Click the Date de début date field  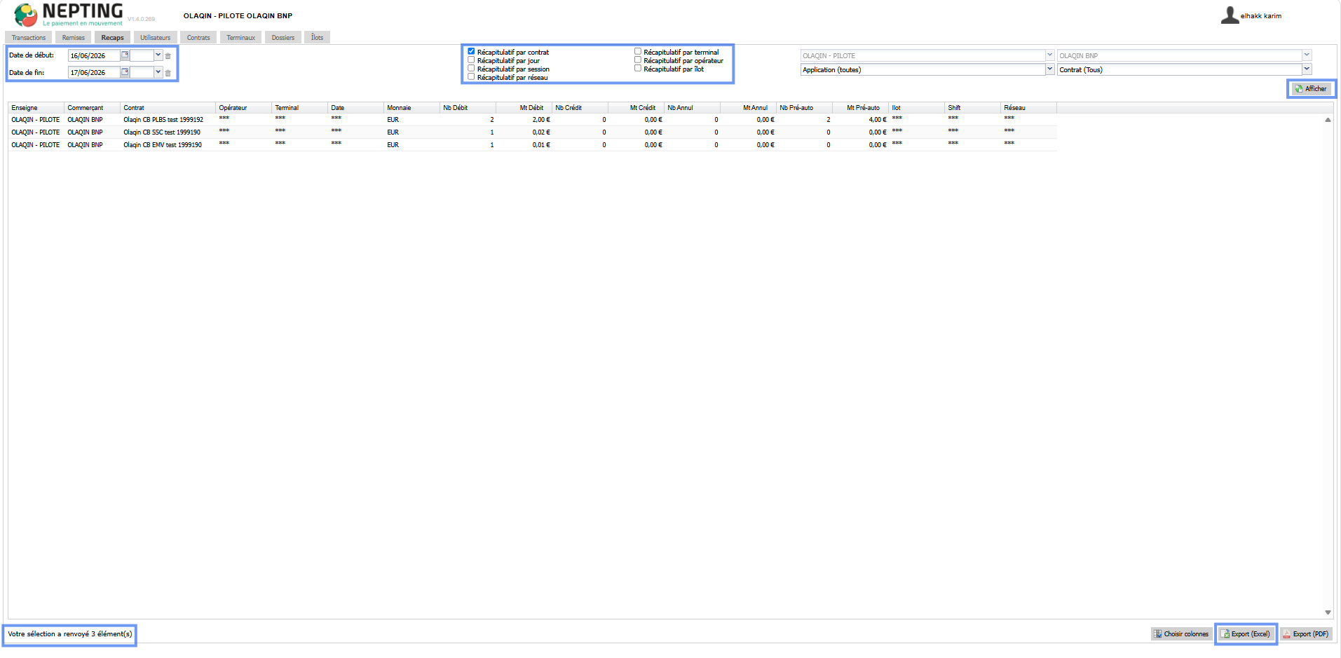click(95, 55)
